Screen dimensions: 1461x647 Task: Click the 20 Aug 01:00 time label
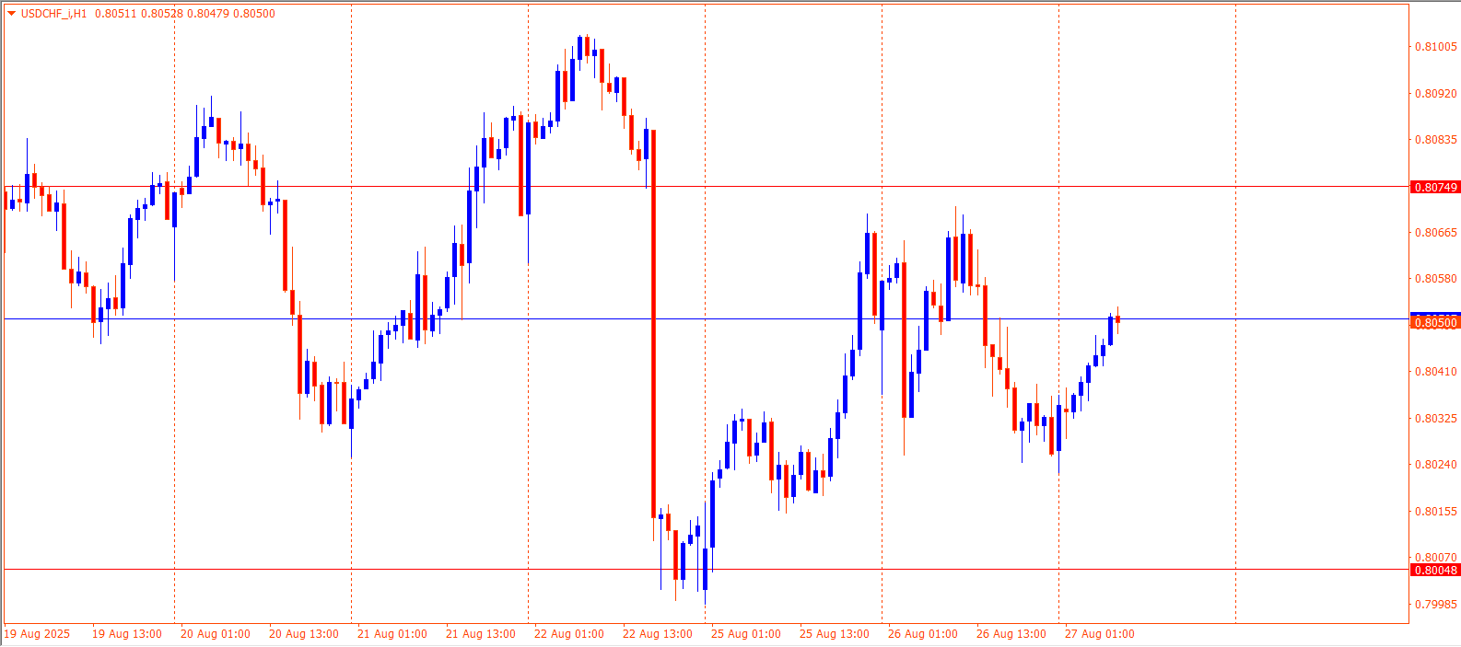coord(216,634)
